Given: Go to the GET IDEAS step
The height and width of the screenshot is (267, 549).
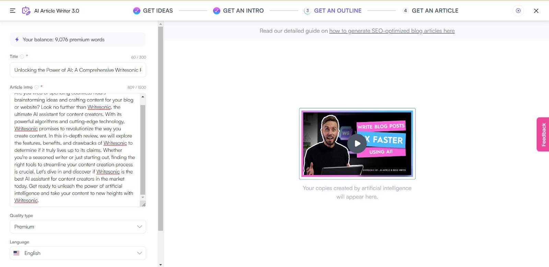Looking at the screenshot, I should coord(158,11).
